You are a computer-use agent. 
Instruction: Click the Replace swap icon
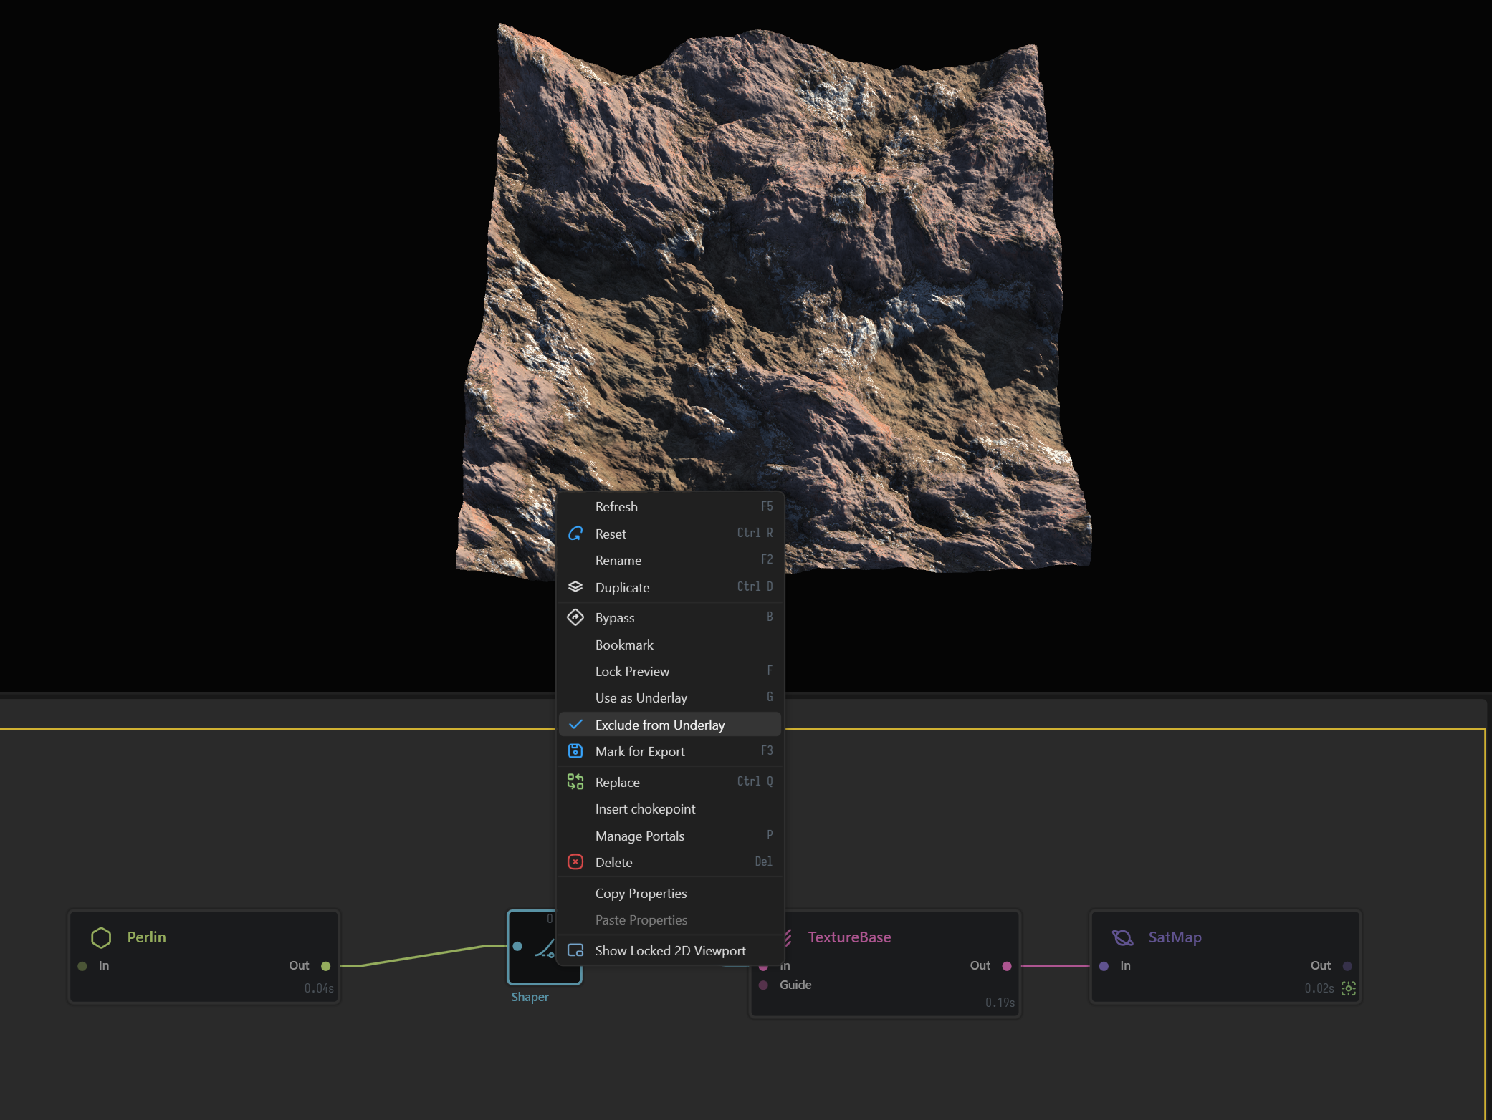point(575,782)
